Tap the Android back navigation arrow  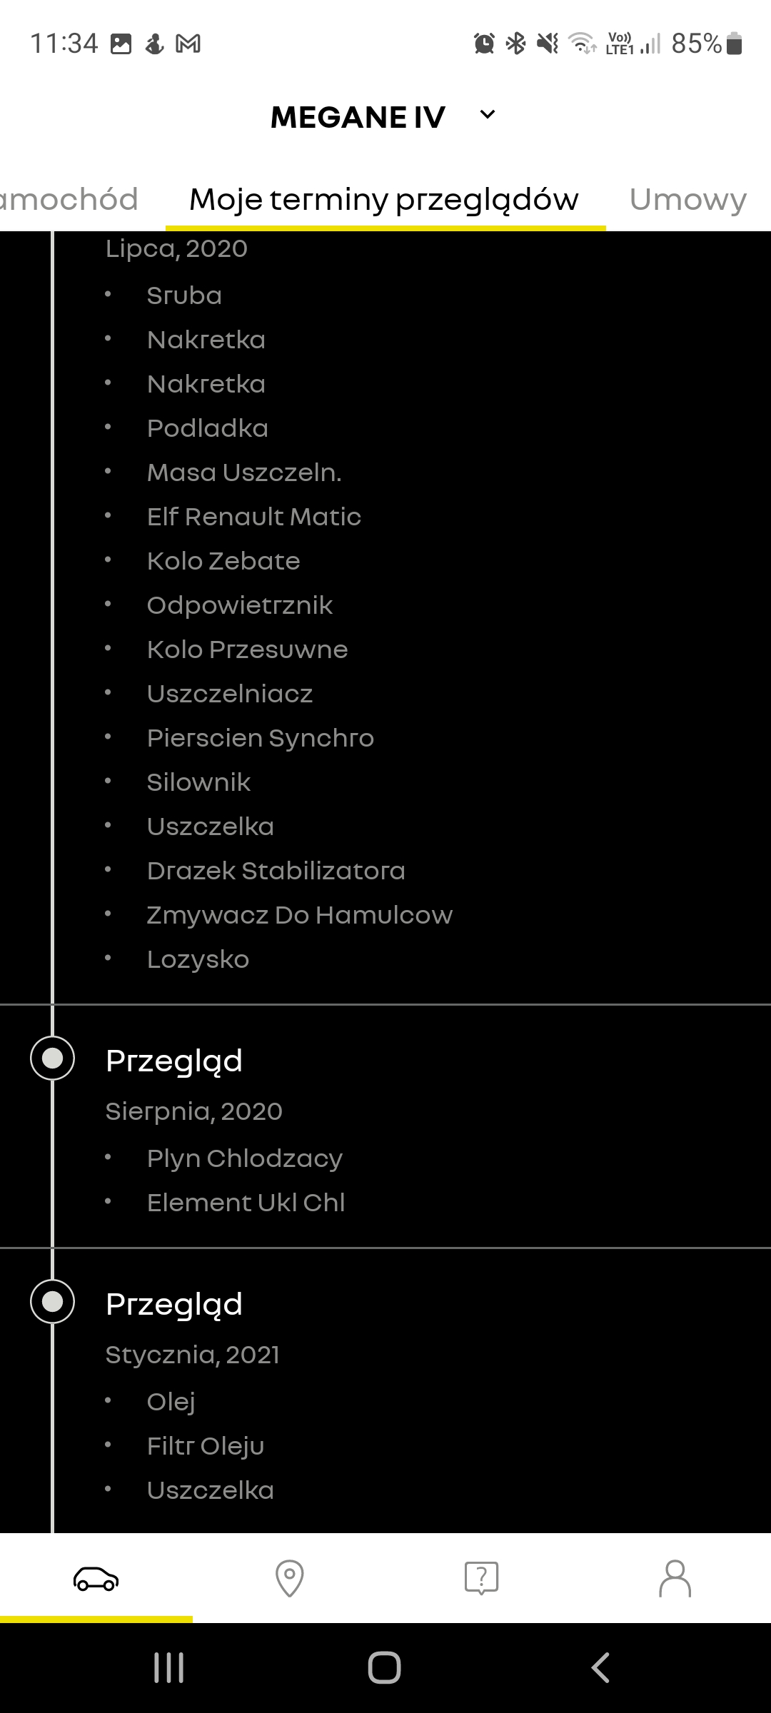(600, 1668)
